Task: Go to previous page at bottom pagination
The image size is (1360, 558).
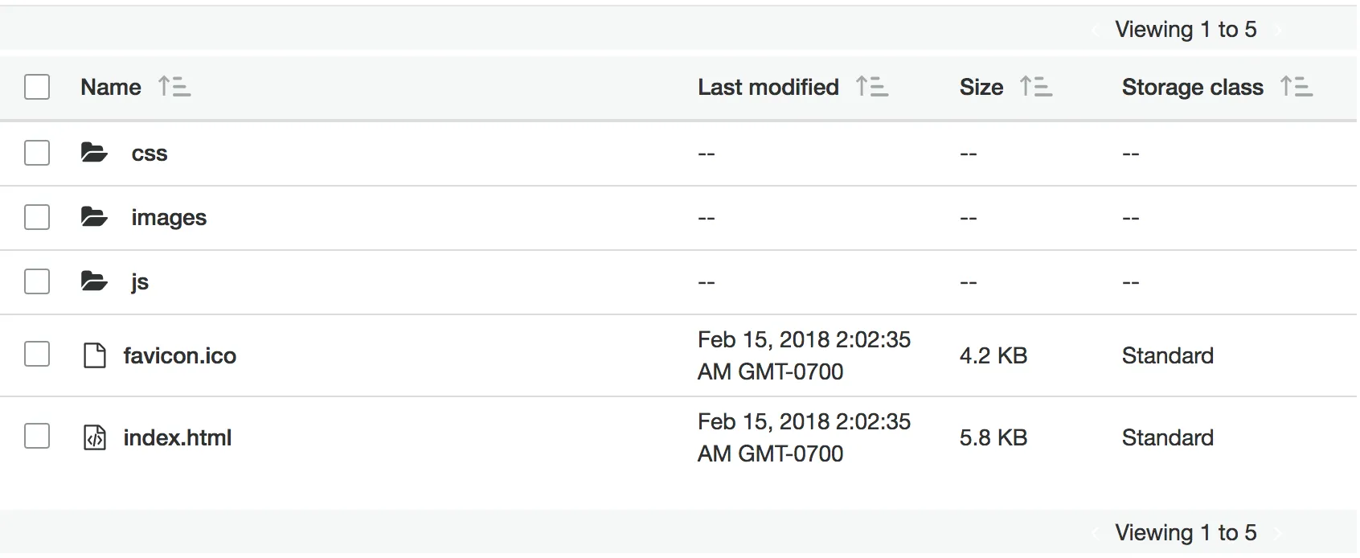Action: pos(1096,533)
